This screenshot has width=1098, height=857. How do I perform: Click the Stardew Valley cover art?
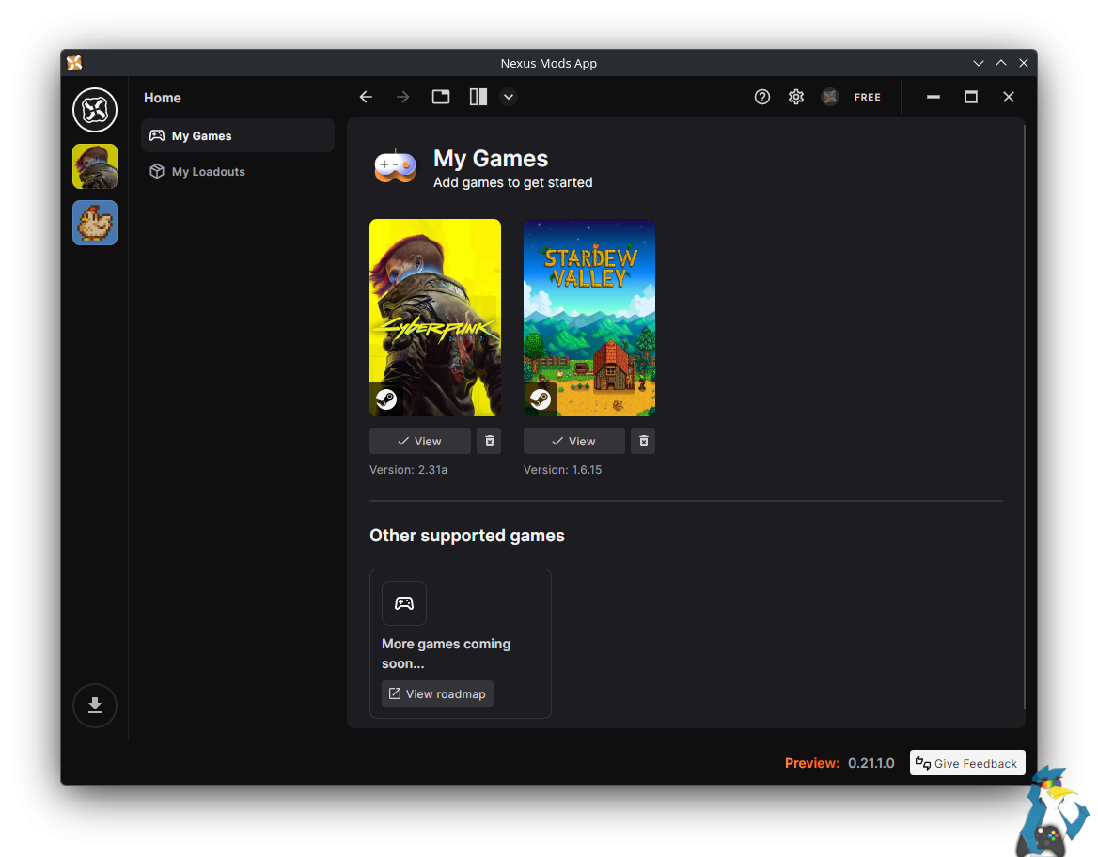[589, 318]
